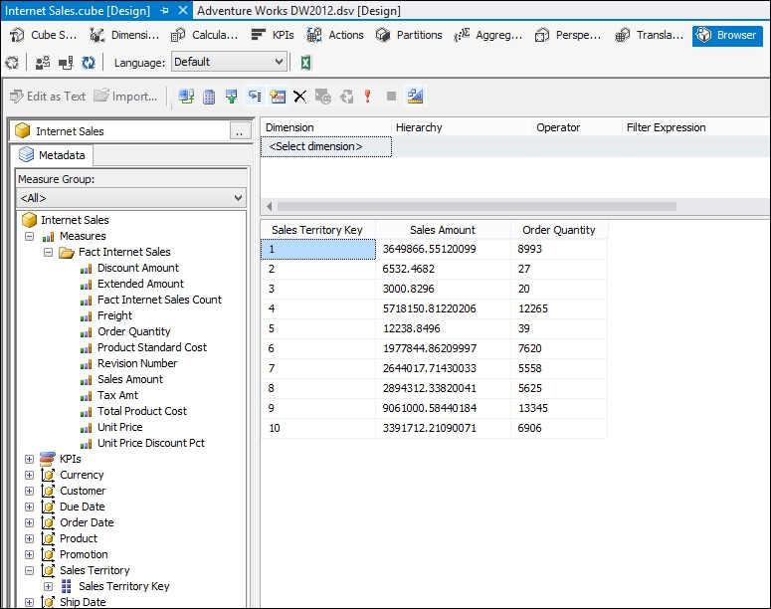Click the KPIs tab icon

(x=258, y=35)
